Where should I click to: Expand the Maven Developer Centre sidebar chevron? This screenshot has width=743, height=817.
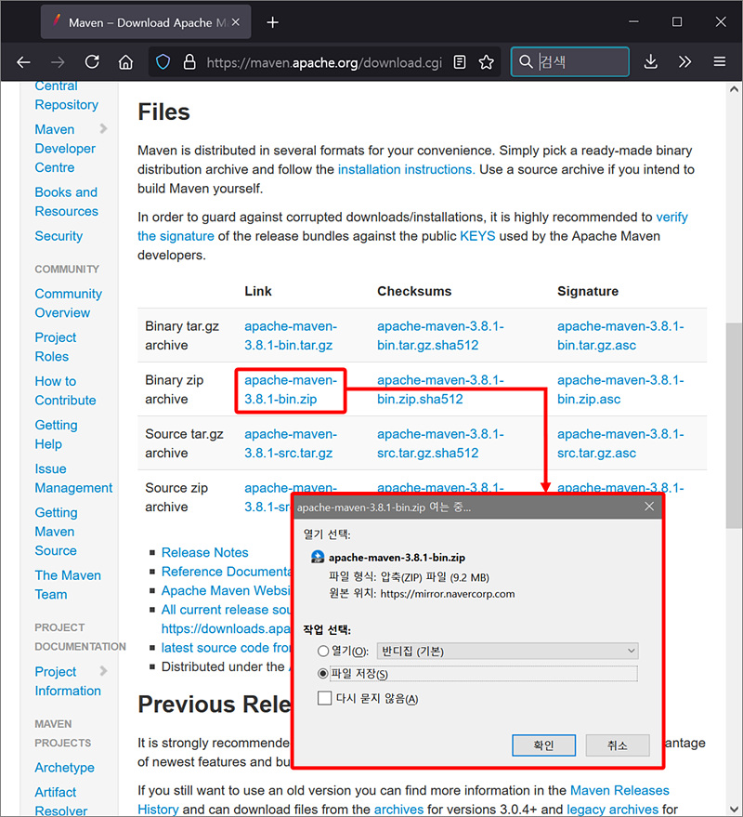tap(103, 128)
